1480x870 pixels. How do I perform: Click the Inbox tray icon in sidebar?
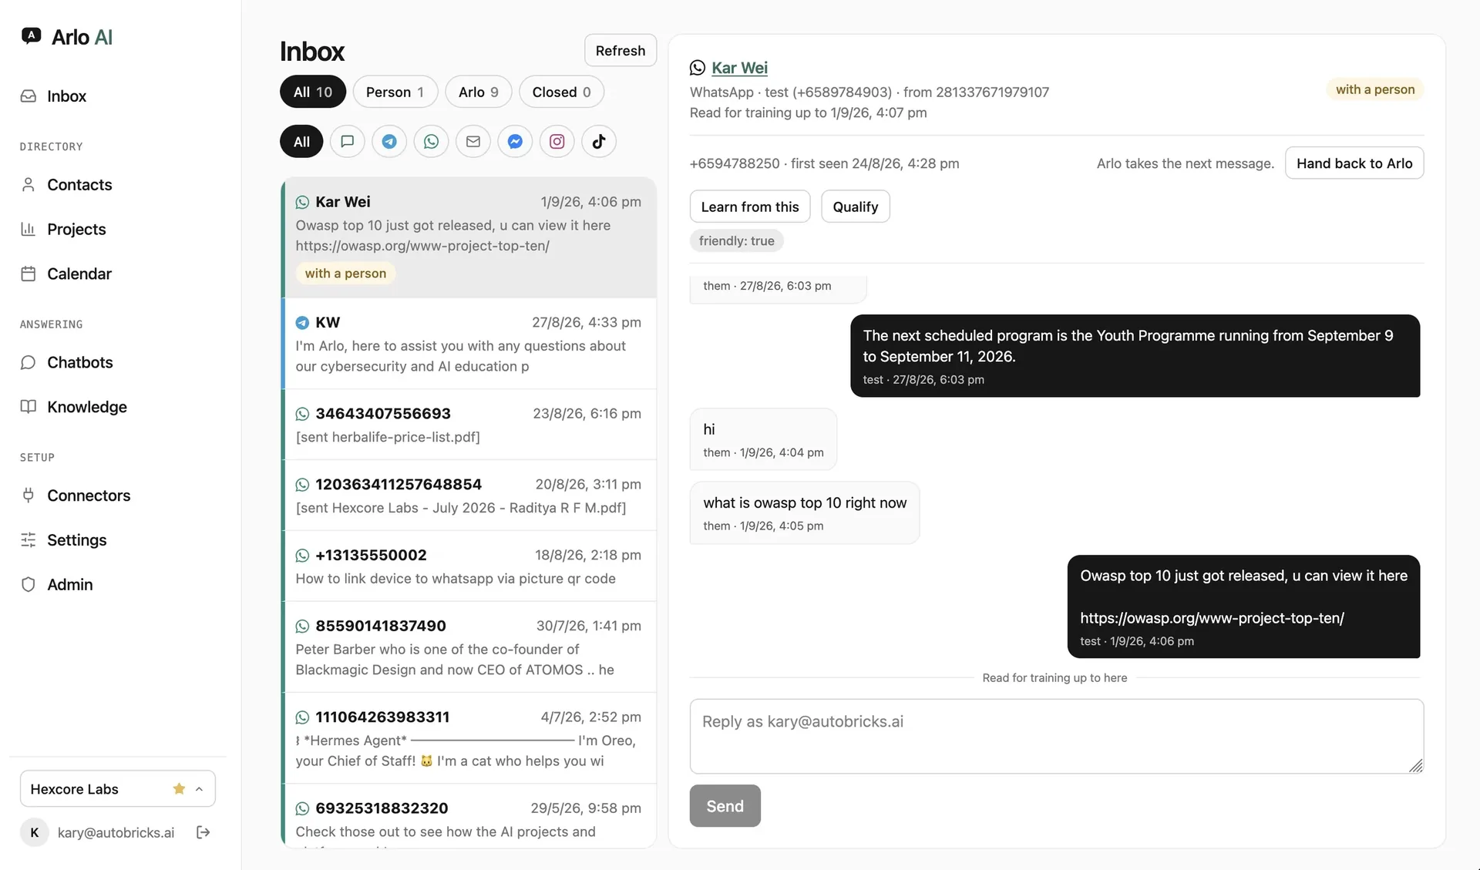(x=29, y=96)
